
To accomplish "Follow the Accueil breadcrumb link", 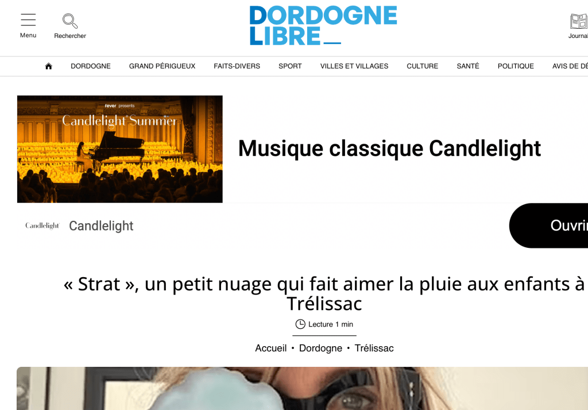I will click(271, 348).
